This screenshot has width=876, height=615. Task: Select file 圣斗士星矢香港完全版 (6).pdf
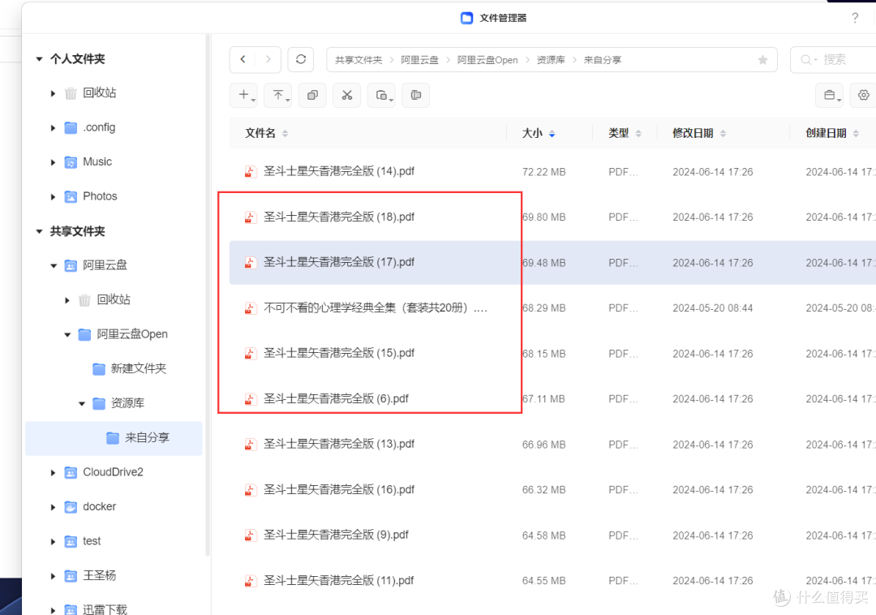tap(336, 399)
